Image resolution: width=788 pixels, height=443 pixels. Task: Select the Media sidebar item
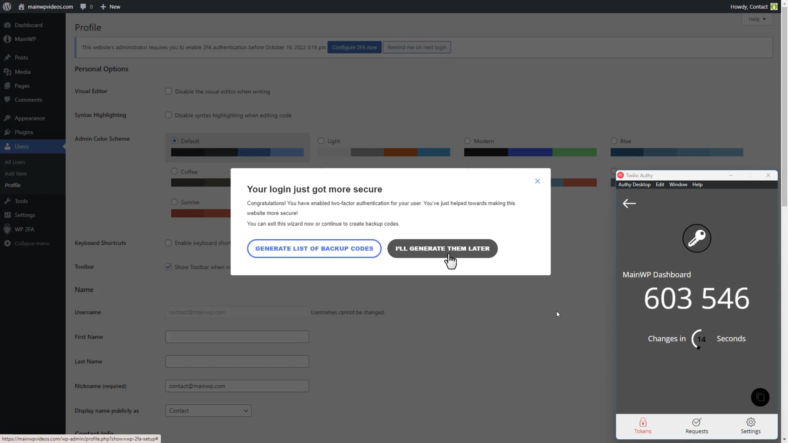[x=22, y=72]
